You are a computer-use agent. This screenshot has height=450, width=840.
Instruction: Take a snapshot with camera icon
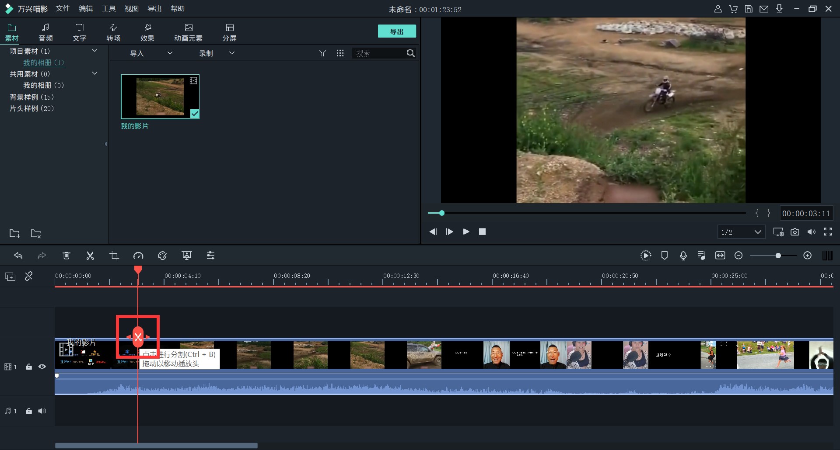795,232
